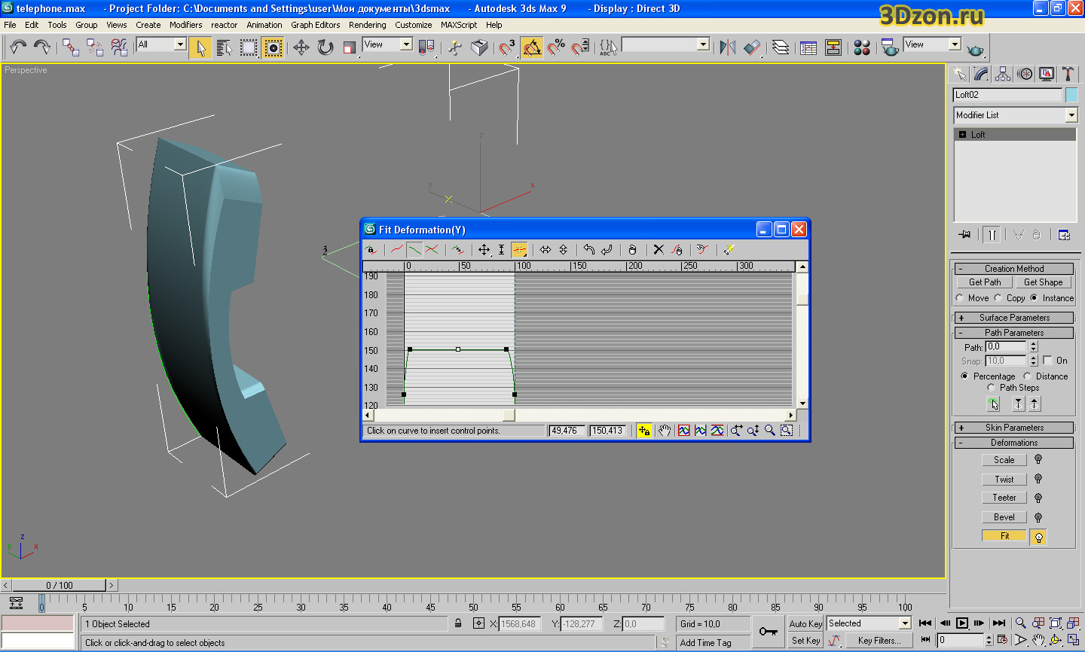
Task: Open the reference coordinate View dropdown
Action: (x=406, y=44)
